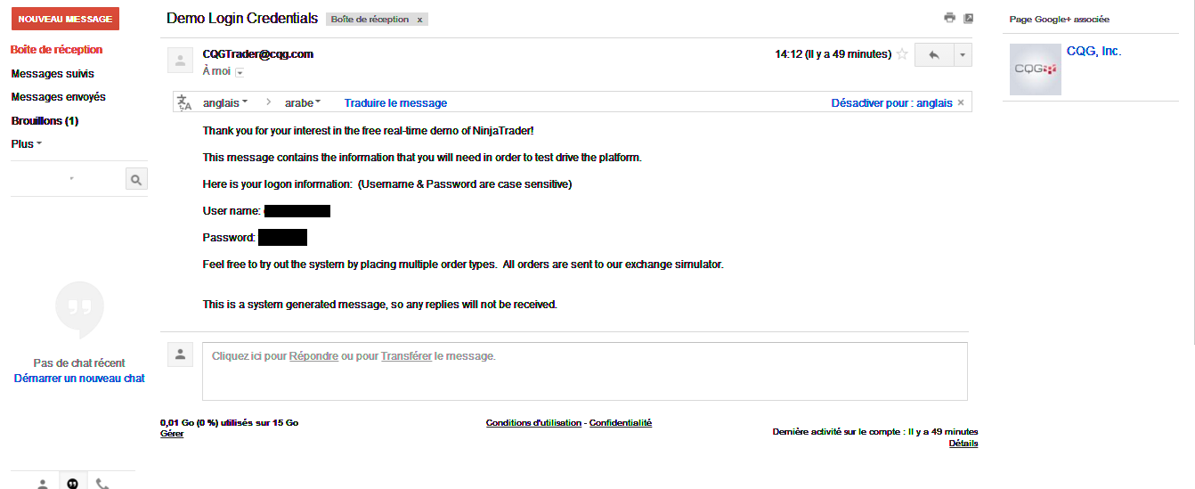The height and width of the screenshot is (489, 1195).
Task: Click the Répondre link in the reply box
Action: click(x=313, y=356)
